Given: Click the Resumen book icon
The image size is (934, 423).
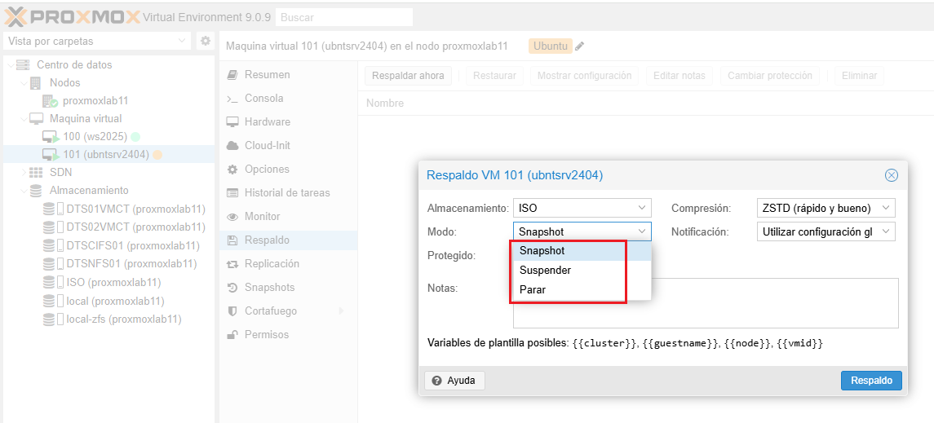Looking at the screenshot, I should point(232,75).
